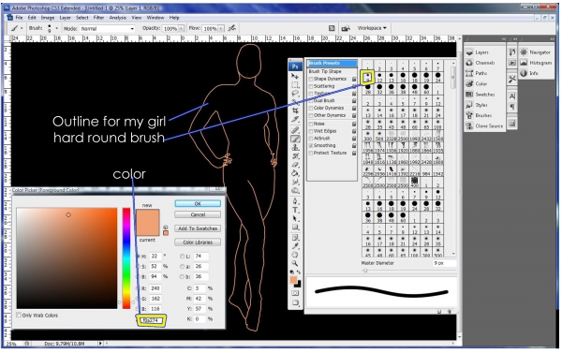Open the Workspace dropdown
This screenshot has width=562, height=353.
pyautogui.click(x=372, y=28)
